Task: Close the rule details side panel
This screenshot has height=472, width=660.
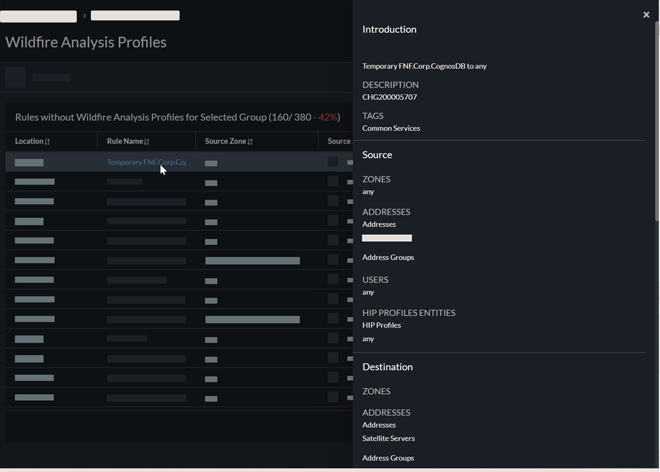Action: [646, 14]
